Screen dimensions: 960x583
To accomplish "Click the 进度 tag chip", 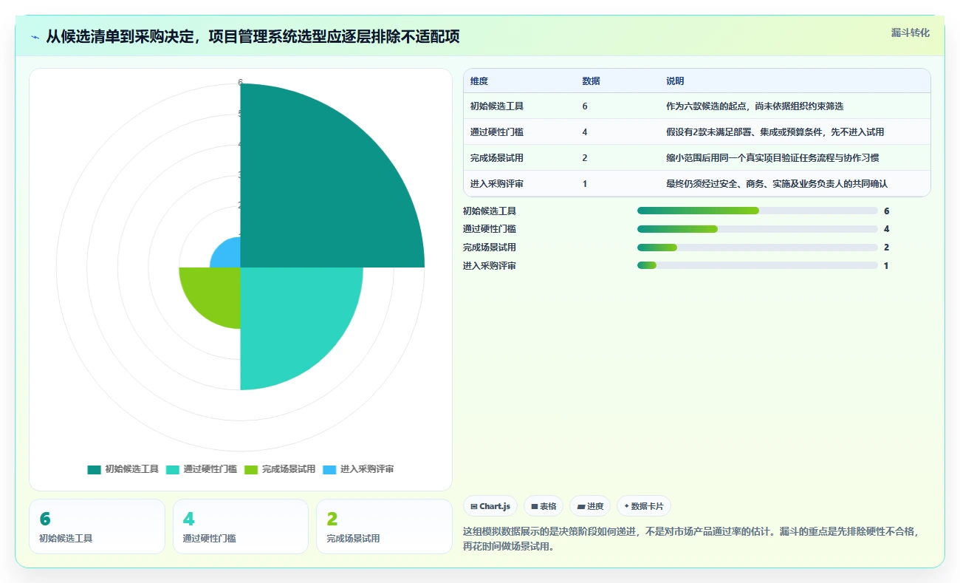I will (x=590, y=506).
